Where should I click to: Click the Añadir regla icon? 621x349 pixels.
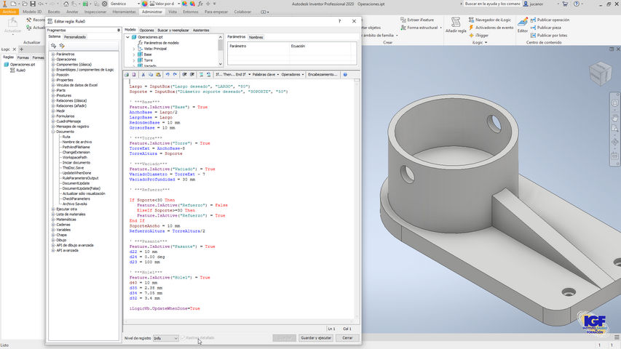[455, 23]
